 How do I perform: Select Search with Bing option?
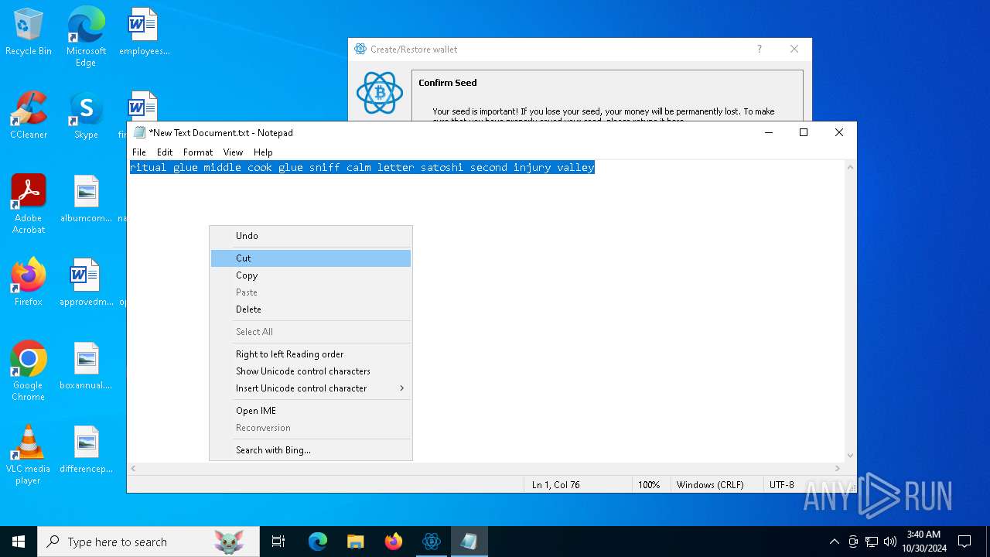coord(311,450)
